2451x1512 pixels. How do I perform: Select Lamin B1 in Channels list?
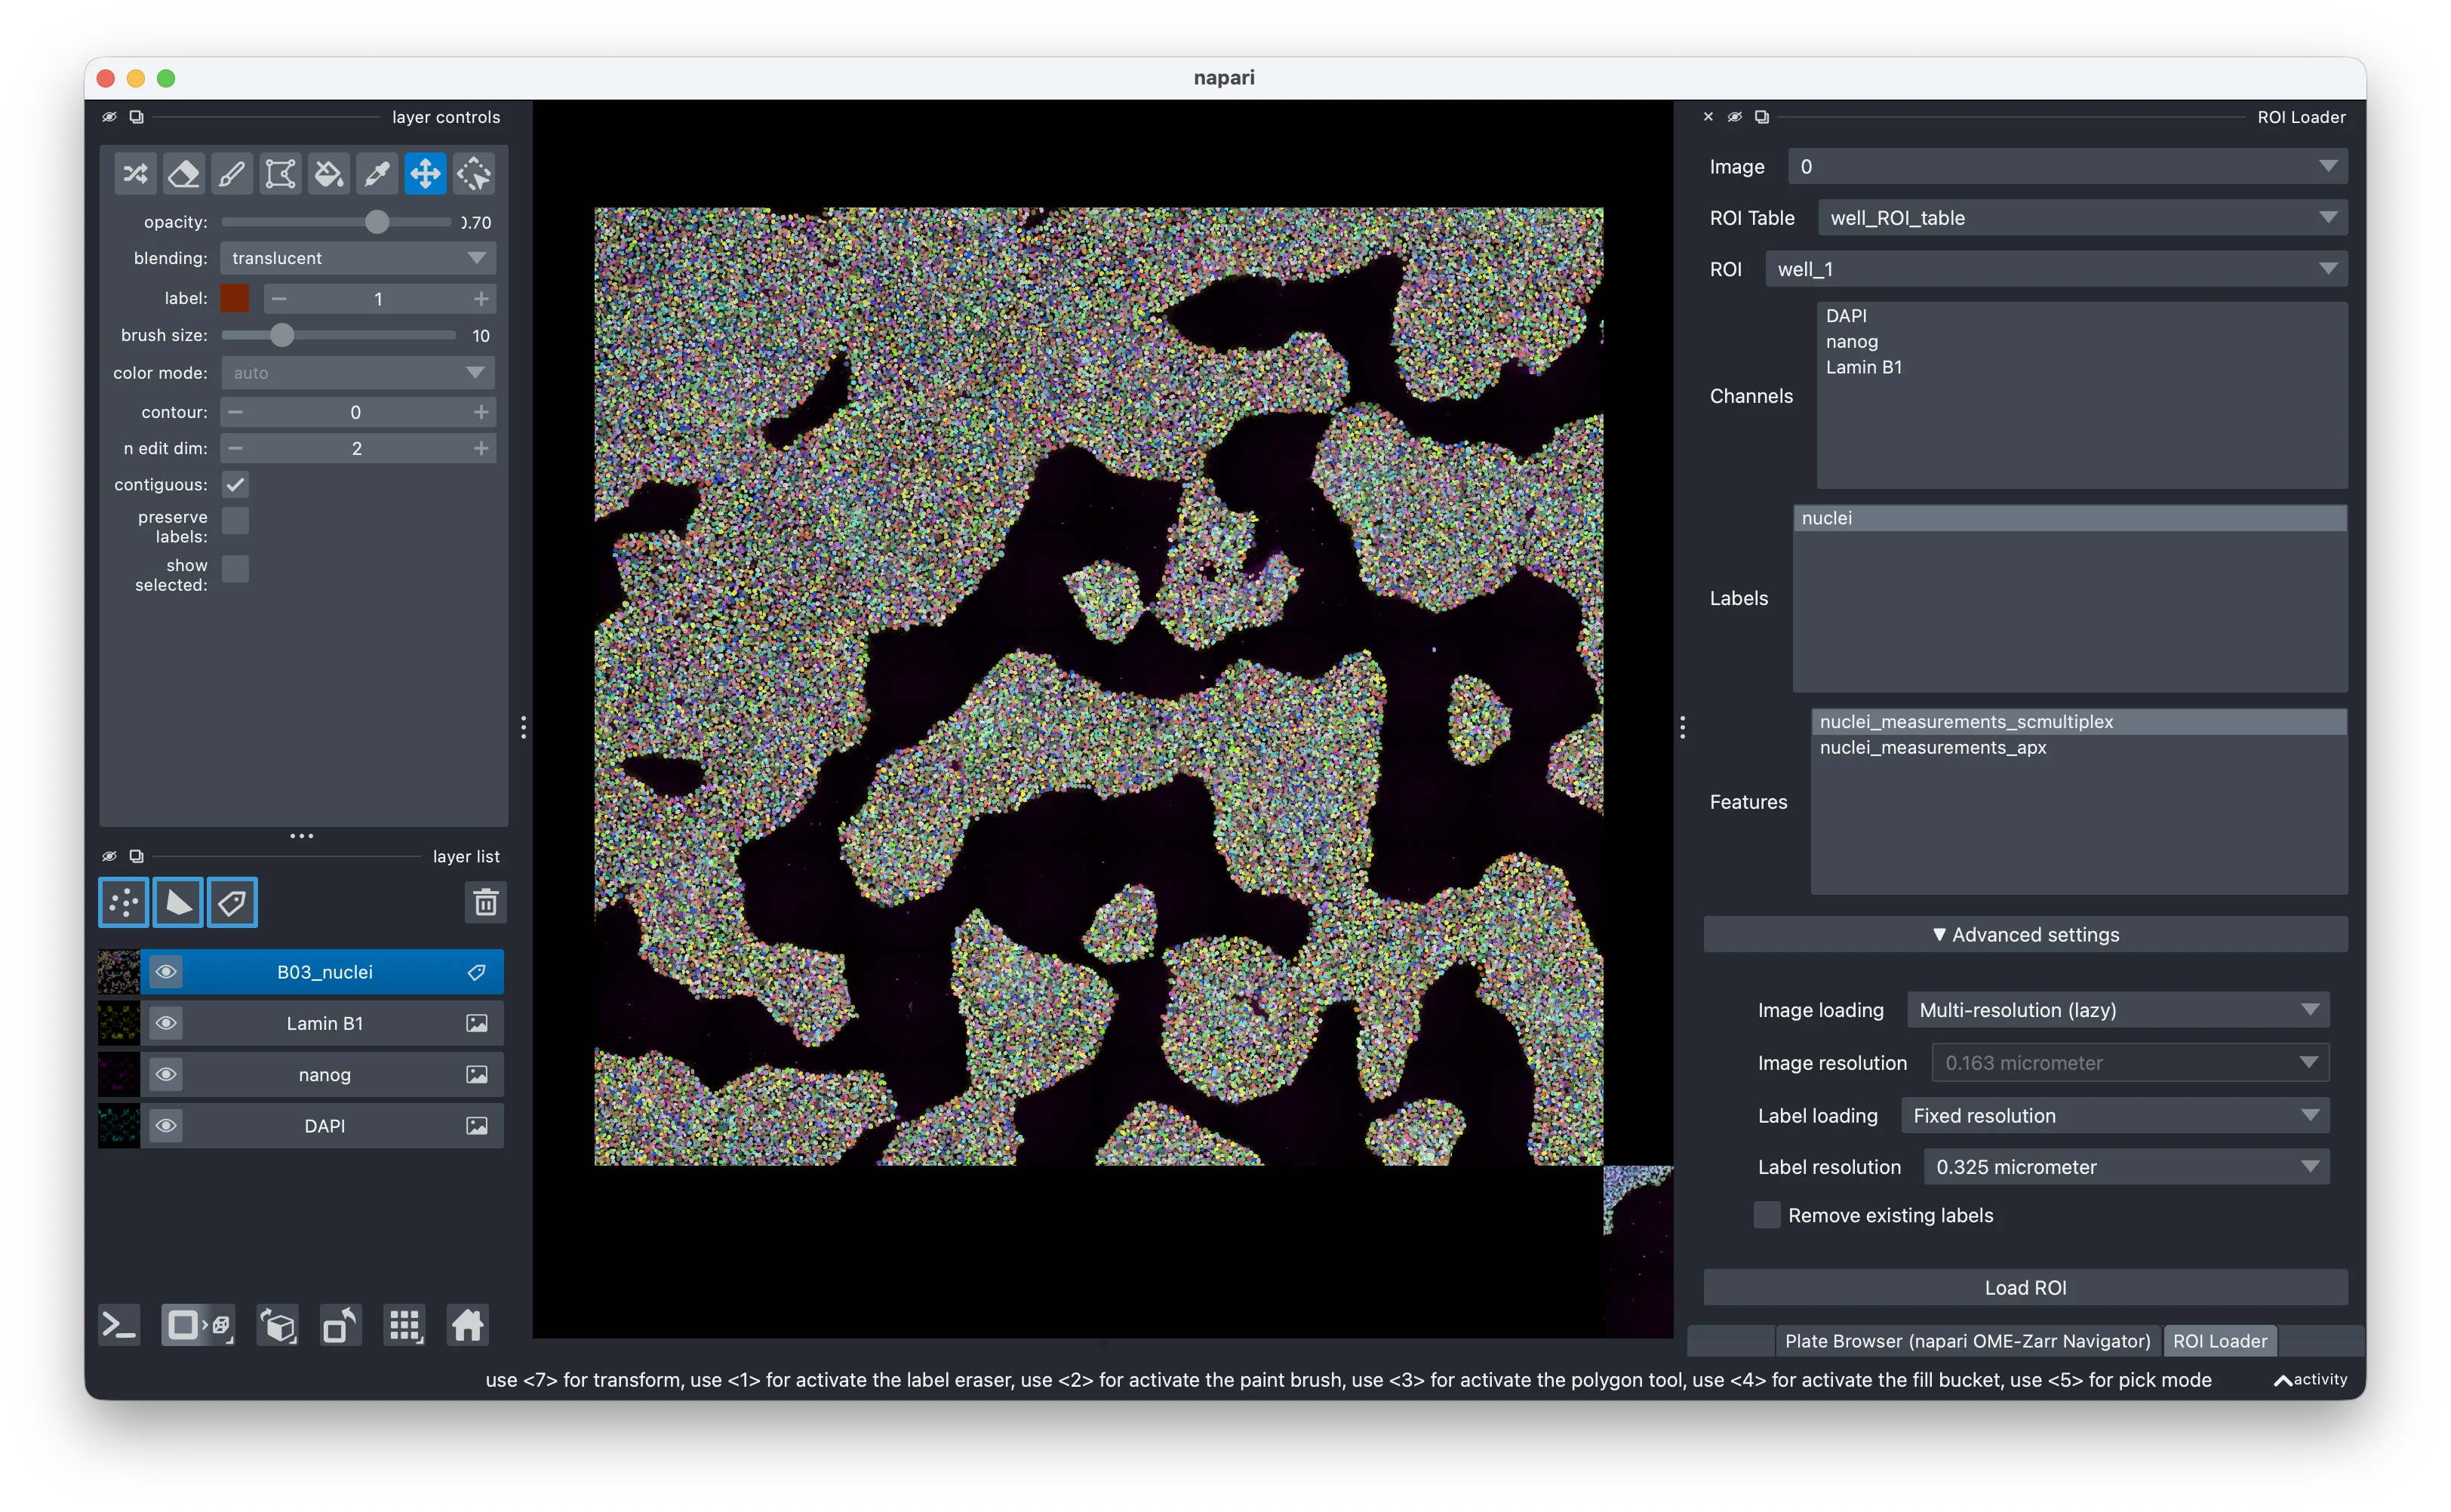click(x=2082, y=367)
